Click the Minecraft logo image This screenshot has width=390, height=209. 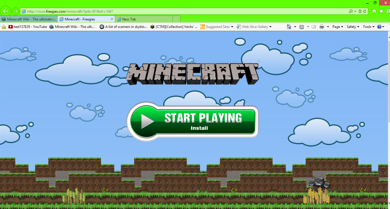click(192, 74)
